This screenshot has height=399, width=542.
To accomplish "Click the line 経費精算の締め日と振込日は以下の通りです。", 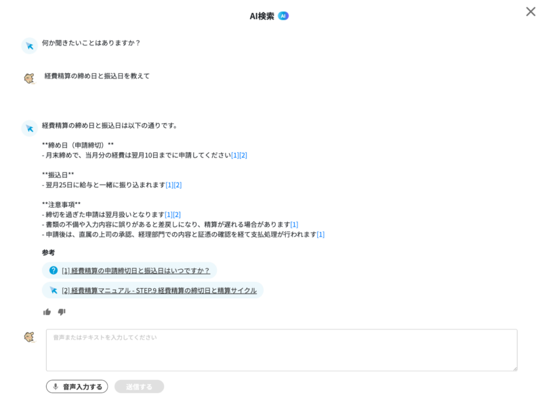I will (x=110, y=126).
